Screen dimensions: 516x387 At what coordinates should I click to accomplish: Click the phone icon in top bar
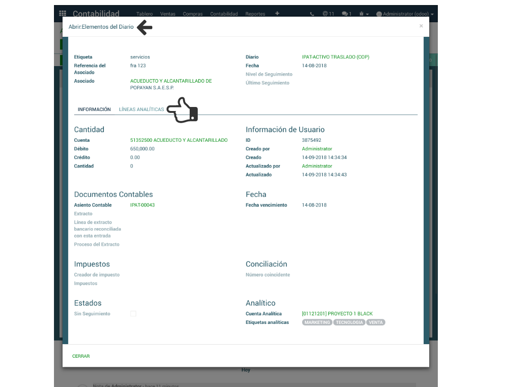[312, 14]
